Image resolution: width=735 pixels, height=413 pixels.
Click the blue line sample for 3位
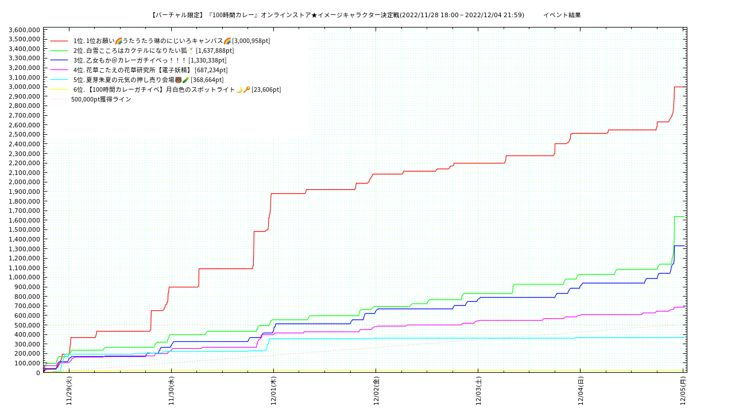(59, 60)
